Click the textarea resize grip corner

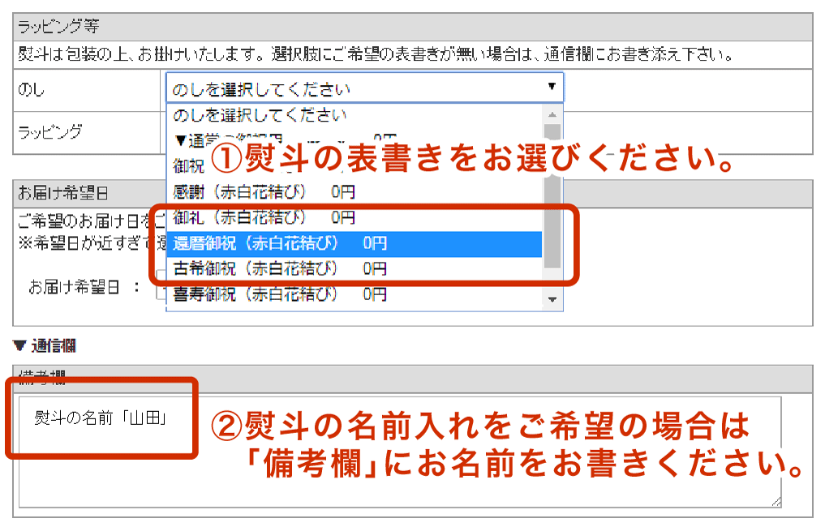pos(776,502)
